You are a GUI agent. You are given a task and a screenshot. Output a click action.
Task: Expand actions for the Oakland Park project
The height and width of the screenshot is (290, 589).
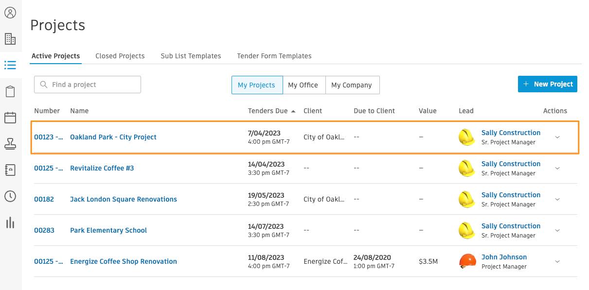pyautogui.click(x=557, y=137)
